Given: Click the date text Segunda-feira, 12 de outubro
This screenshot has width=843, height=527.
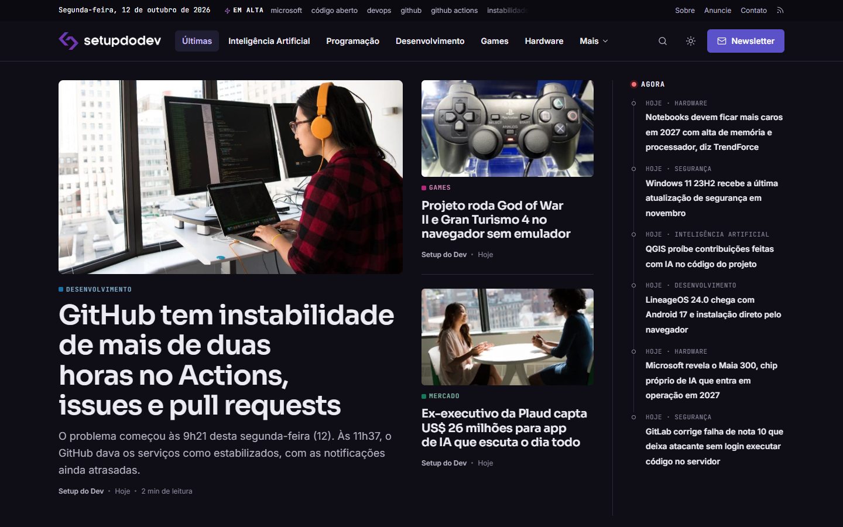Looking at the screenshot, I should click(134, 10).
